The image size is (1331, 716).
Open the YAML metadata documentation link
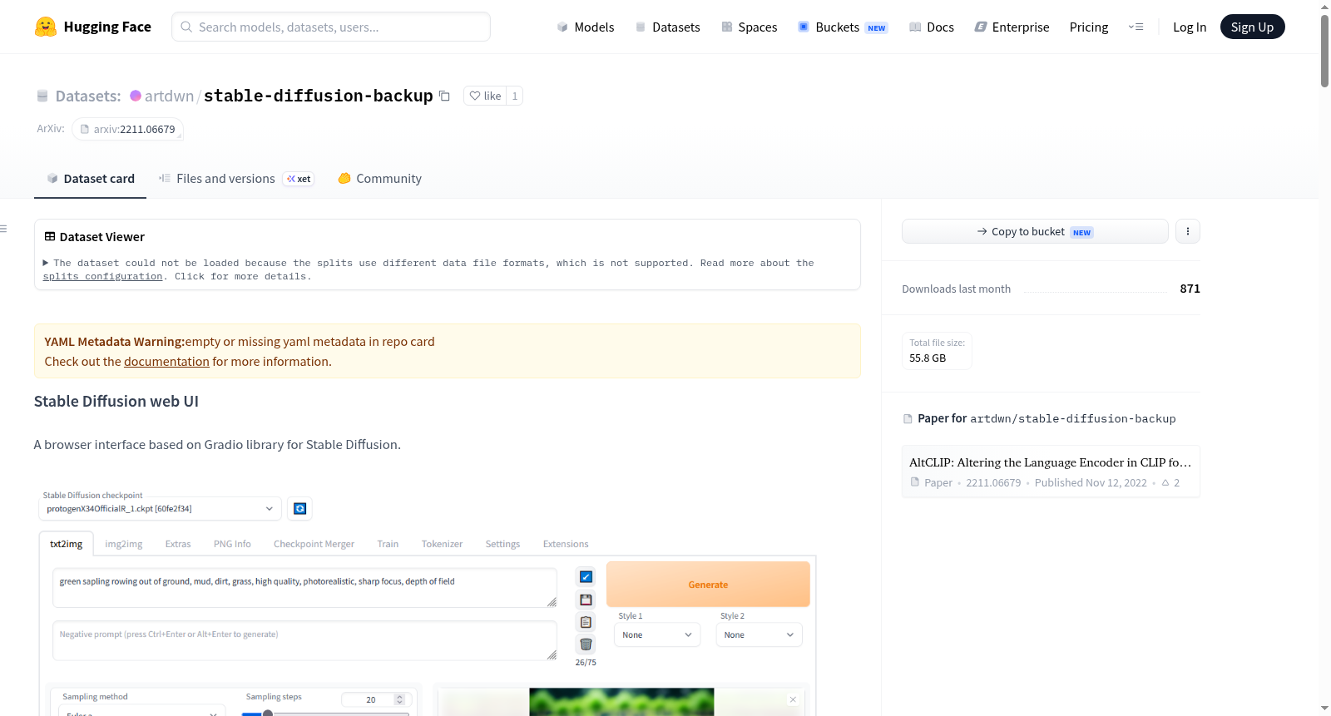[x=166, y=362]
